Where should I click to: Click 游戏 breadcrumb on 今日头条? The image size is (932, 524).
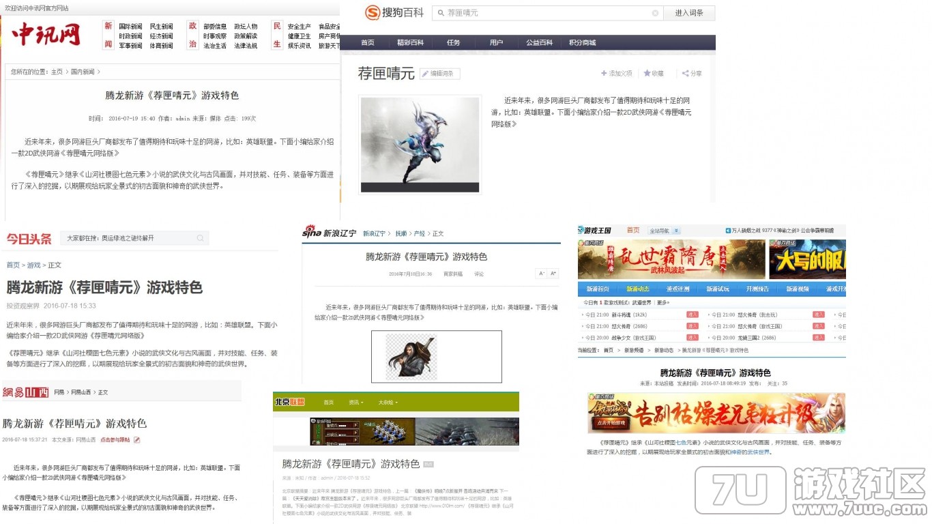pyautogui.click(x=34, y=265)
